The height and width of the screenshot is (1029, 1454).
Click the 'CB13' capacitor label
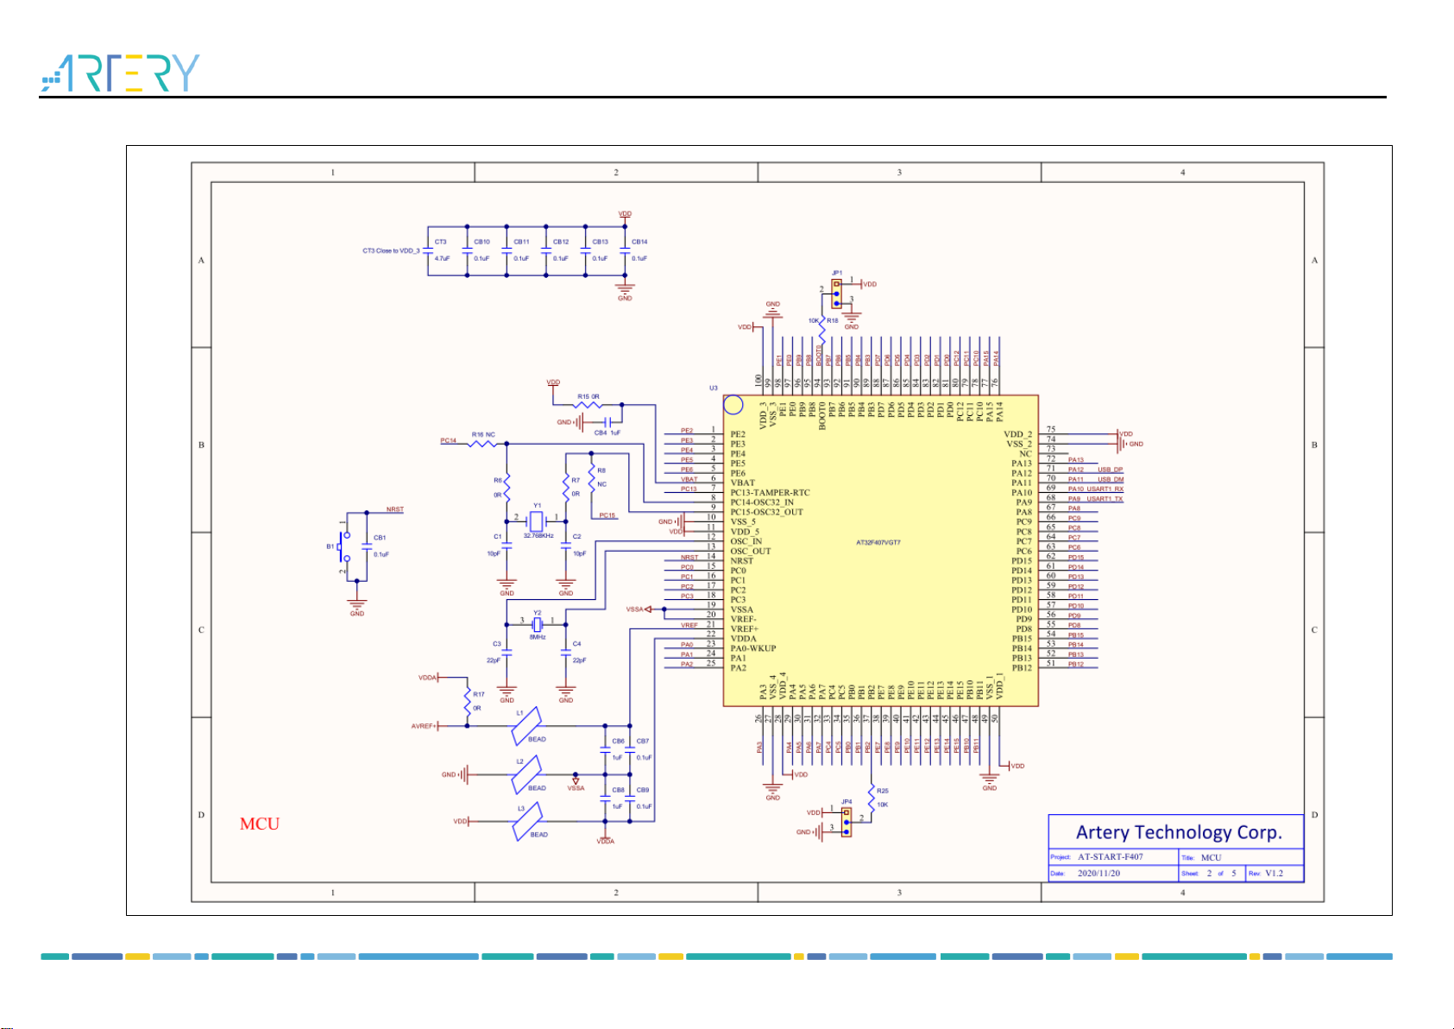(x=600, y=242)
